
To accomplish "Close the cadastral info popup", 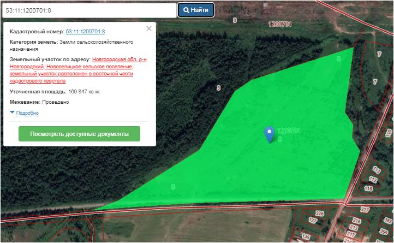I will 149,29.
